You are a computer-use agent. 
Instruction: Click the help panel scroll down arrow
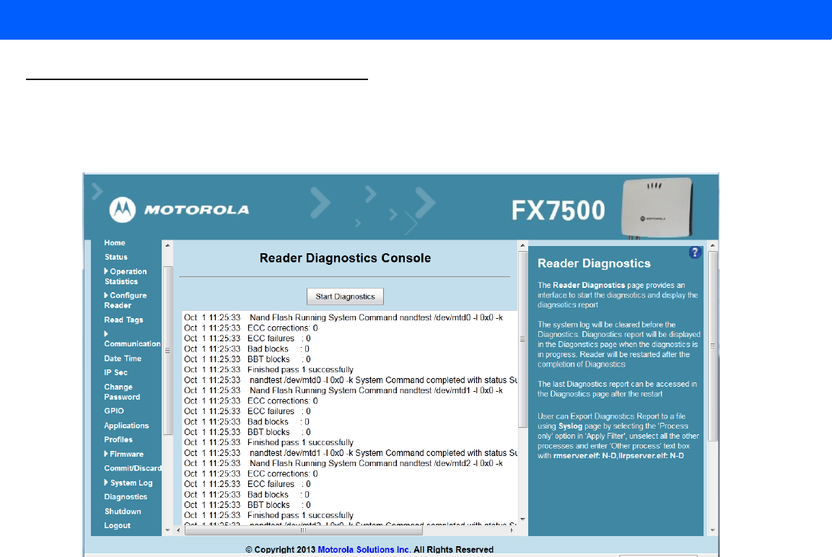[x=713, y=530]
